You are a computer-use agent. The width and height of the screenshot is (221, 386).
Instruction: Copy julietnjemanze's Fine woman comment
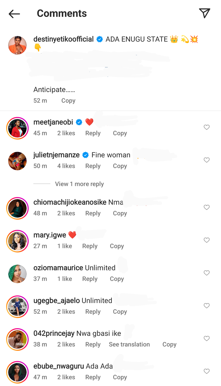tap(120, 166)
